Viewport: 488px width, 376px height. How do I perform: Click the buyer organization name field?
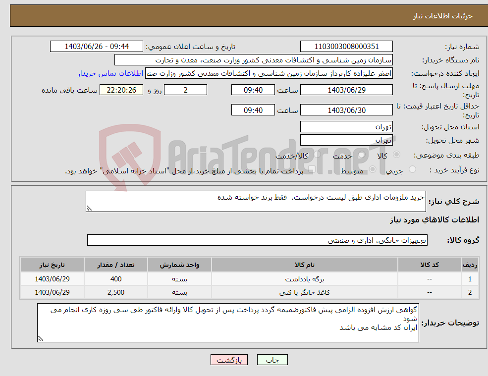pyautogui.click(x=253, y=60)
